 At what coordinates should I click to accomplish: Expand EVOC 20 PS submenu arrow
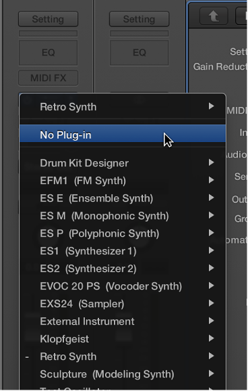[x=211, y=285]
